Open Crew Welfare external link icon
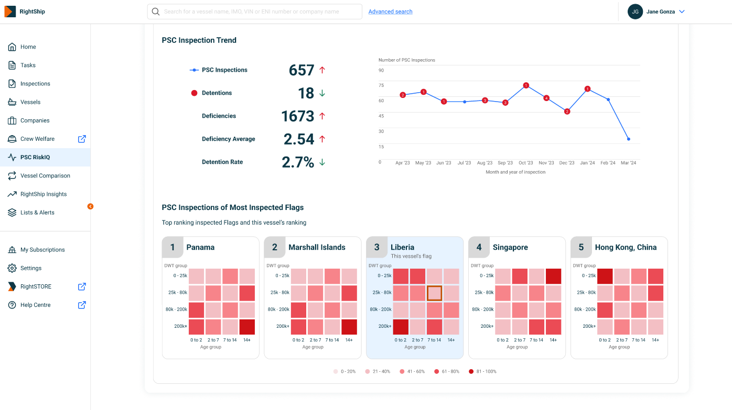The width and height of the screenshot is (732, 410). tap(82, 139)
